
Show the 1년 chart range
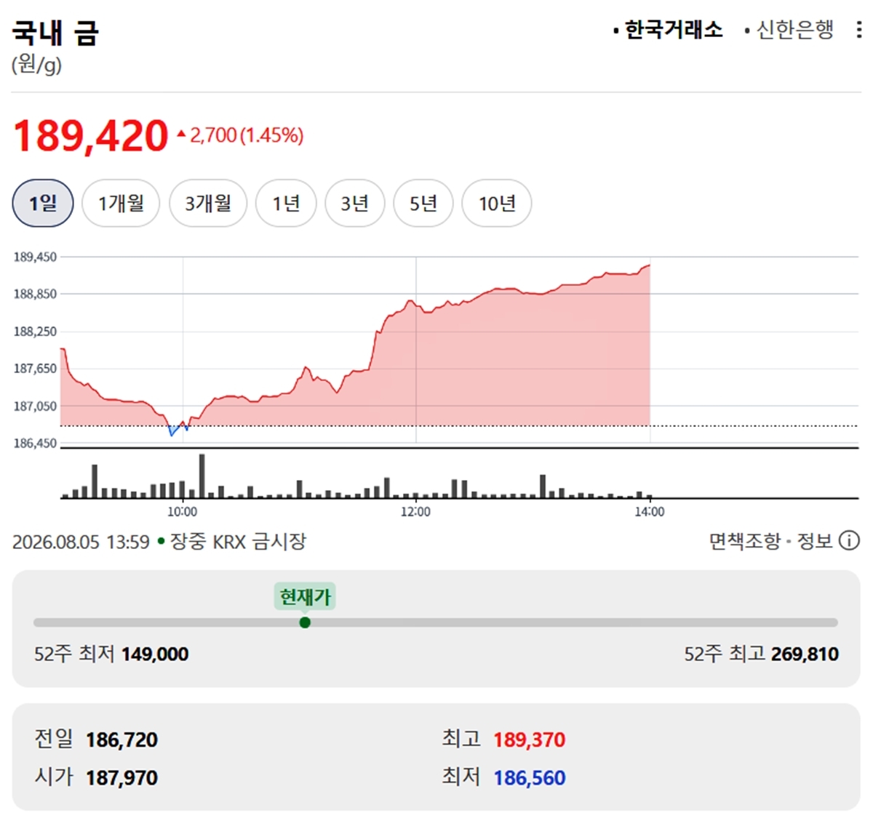[x=286, y=203]
